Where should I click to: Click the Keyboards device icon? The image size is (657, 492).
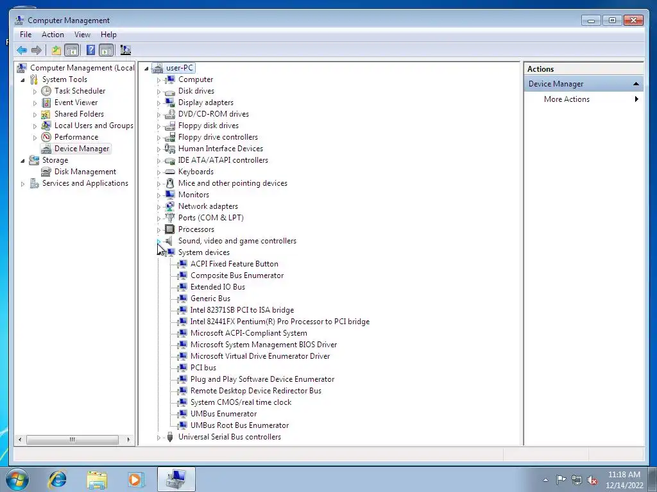click(x=169, y=172)
